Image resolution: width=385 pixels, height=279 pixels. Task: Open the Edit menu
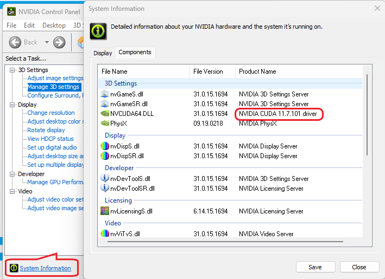[29, 25]
